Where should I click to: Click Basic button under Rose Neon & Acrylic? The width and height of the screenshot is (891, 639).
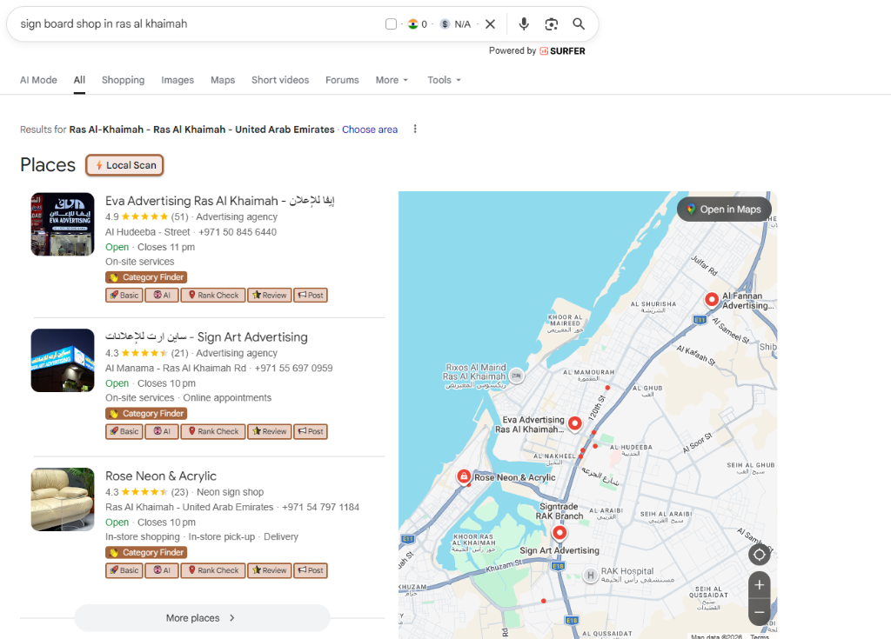coord(124,570)
